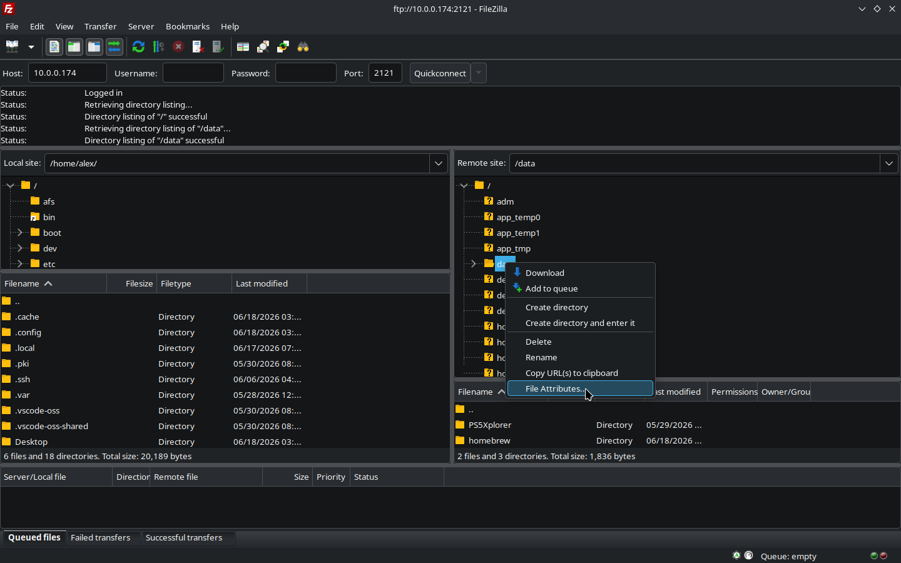Select Rename in the context menu
This screenshot has height=563, width=901.
pos(580,357)
